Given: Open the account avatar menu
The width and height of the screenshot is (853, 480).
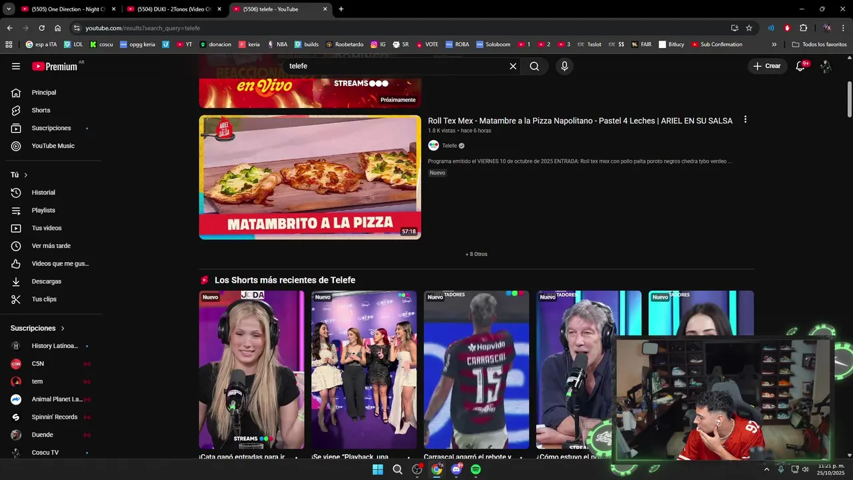Looking at the screenshot, I should (x=826, y=66).
